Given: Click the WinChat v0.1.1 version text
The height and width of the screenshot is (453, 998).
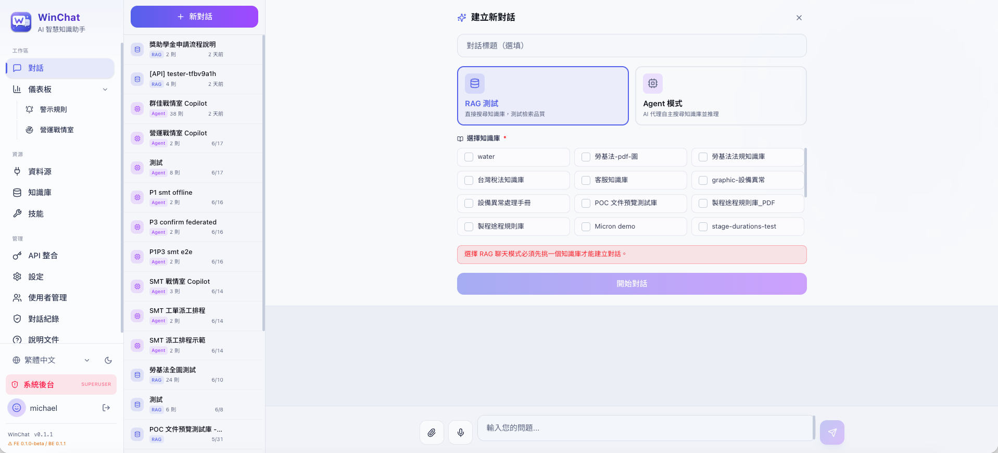Looking at the screenshot, I should pos(30,434).
